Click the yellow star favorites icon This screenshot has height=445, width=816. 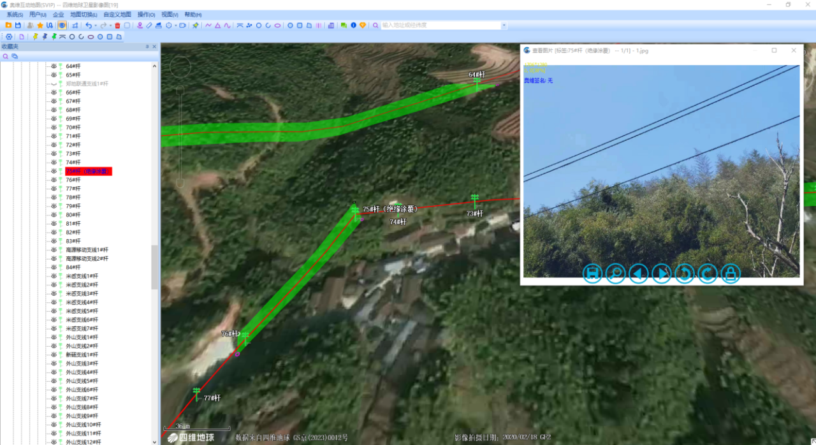[40, 26]
